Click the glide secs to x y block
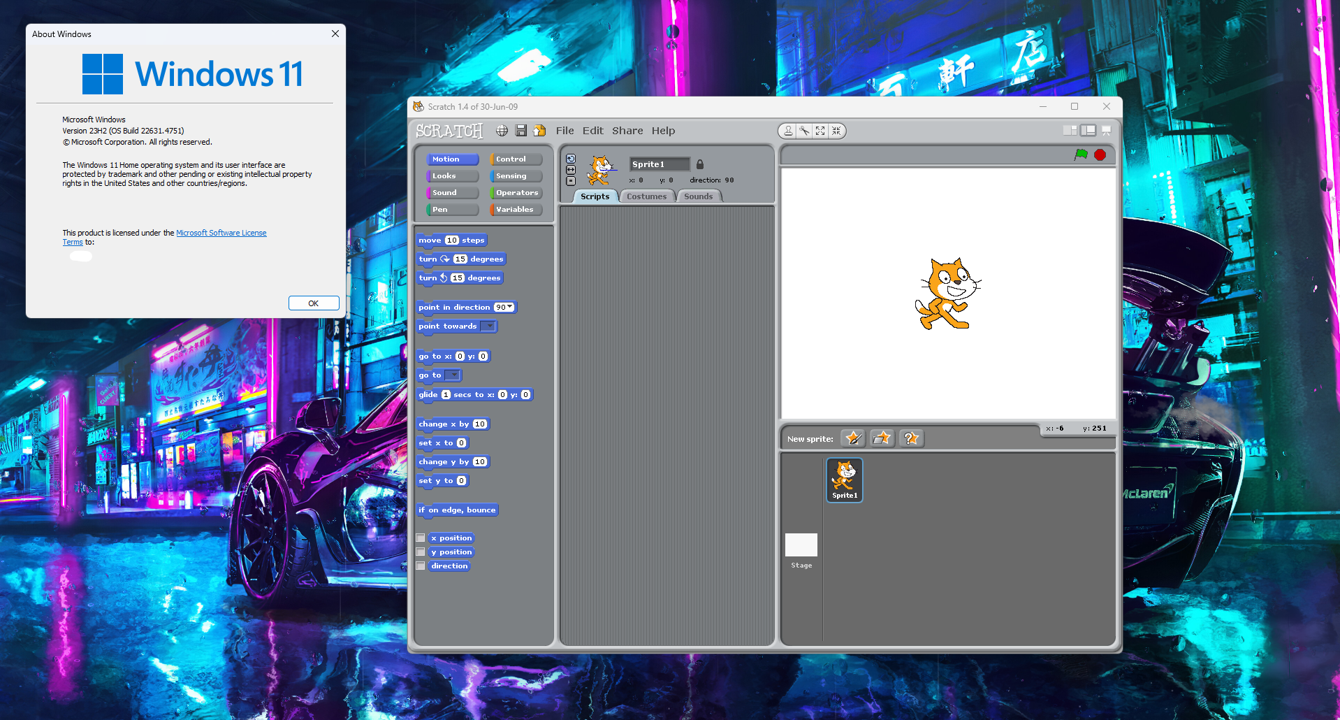Image resolution: width=1340 pixels, height=720 pixels. coord(475,395)
